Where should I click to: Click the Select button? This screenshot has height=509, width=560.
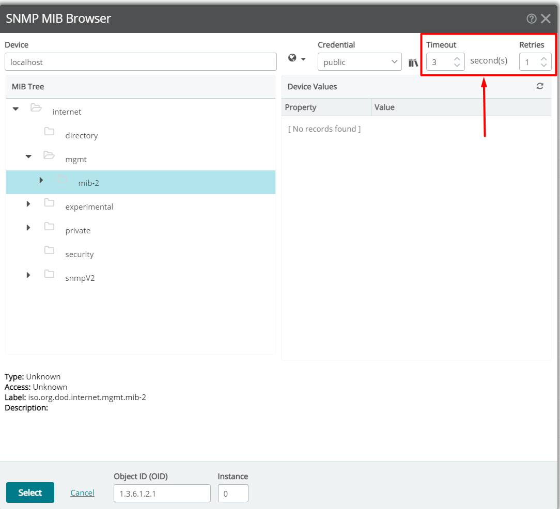pos(30,492)
